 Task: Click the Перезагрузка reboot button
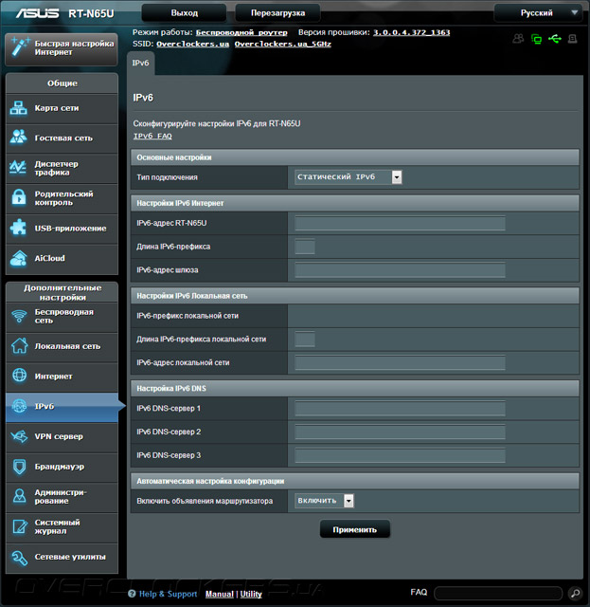[x=277, y=12]
